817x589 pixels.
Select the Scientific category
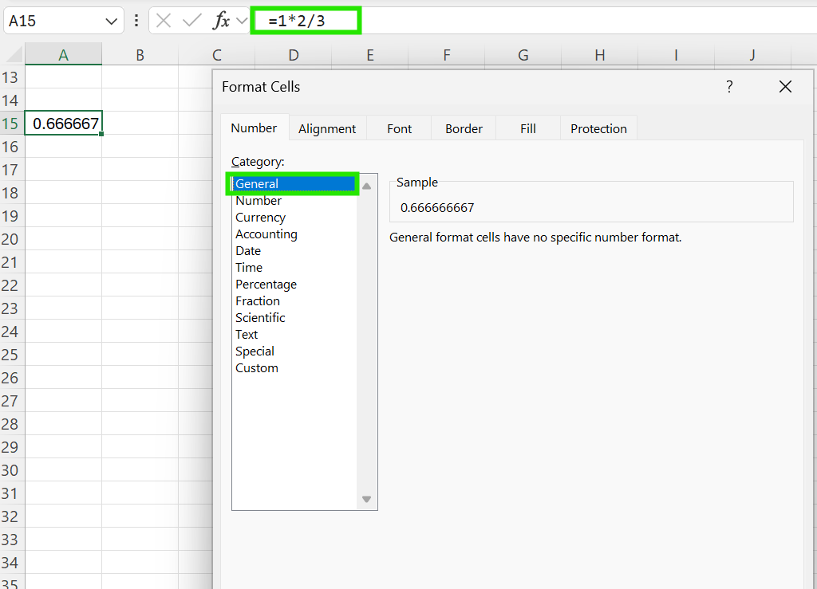260,317
